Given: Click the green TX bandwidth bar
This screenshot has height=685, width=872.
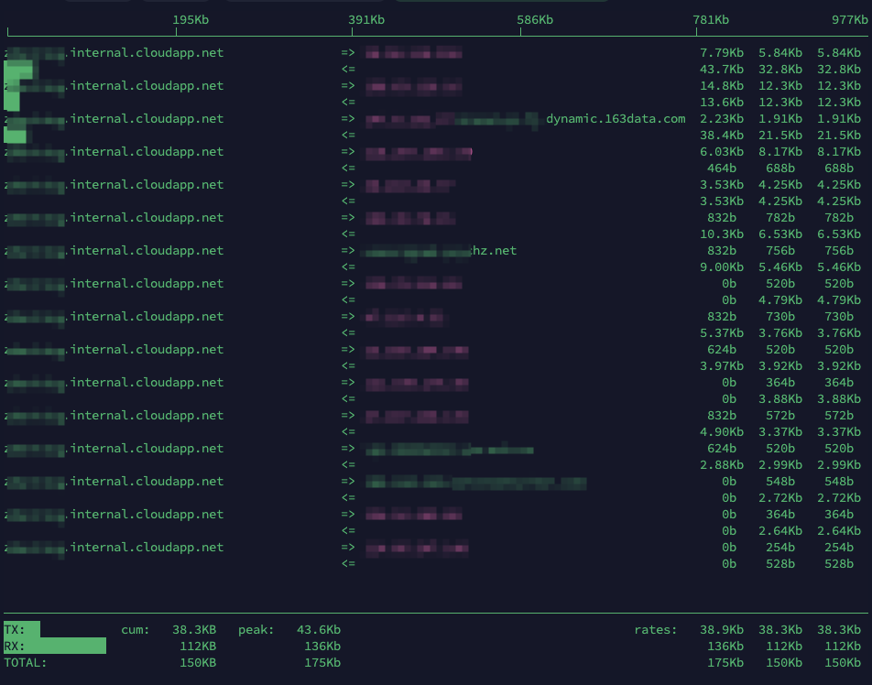Looking at the screenshot, I should 22,630.
